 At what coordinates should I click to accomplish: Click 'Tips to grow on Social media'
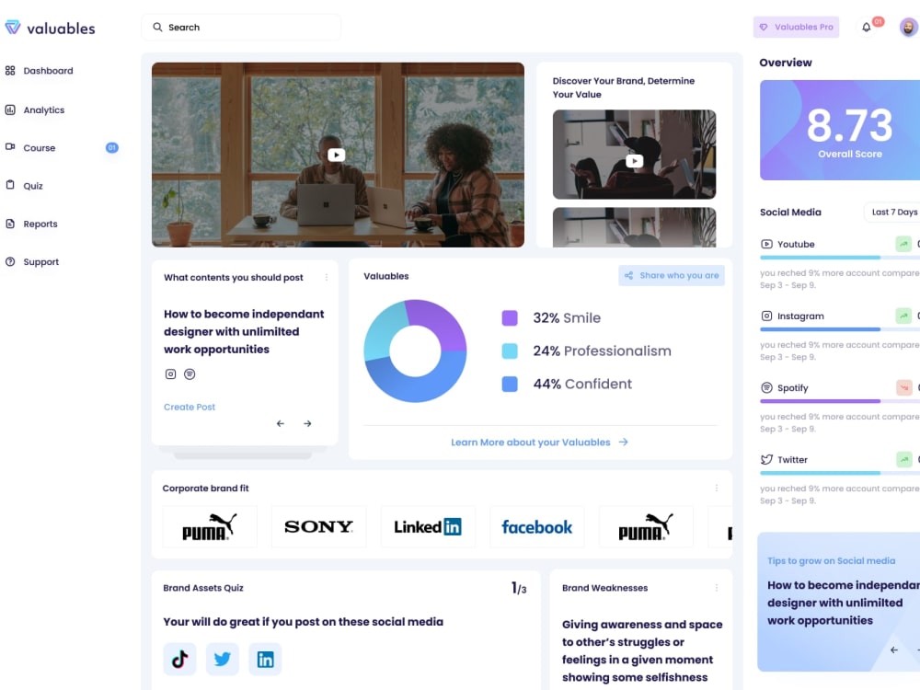pyautogui.click(x=831, y=560)
